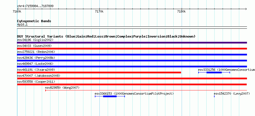The width and height of the screenshot is (255, 116).
Task: Click the chr4:7159984..7187899 coordinates label
Action: coord(35,6)
